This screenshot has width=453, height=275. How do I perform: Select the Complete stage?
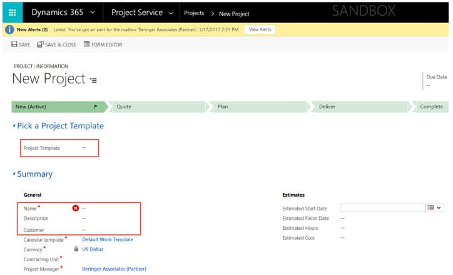[430, 106]
